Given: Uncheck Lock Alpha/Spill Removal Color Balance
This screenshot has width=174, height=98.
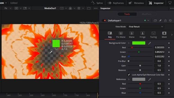Looking at the screenshot, I should 129,75.
